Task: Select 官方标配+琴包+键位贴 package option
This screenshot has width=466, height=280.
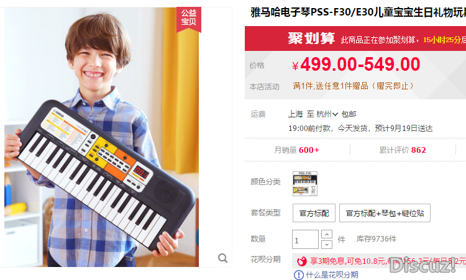Action: point(385,213)
